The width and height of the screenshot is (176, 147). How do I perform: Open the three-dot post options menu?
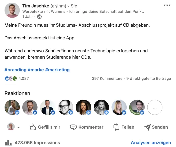[167, 5]
